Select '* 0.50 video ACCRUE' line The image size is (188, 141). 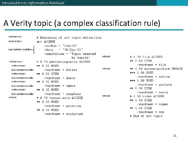tap(147, 96)
